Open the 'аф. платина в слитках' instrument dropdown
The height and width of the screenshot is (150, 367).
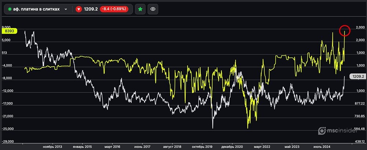click(x=38, y=9)
